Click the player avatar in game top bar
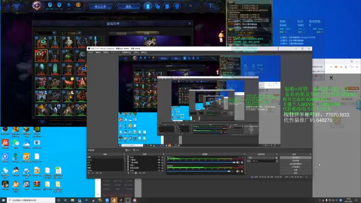This screenshot has height=203, width=361. [x=37, y=5]
